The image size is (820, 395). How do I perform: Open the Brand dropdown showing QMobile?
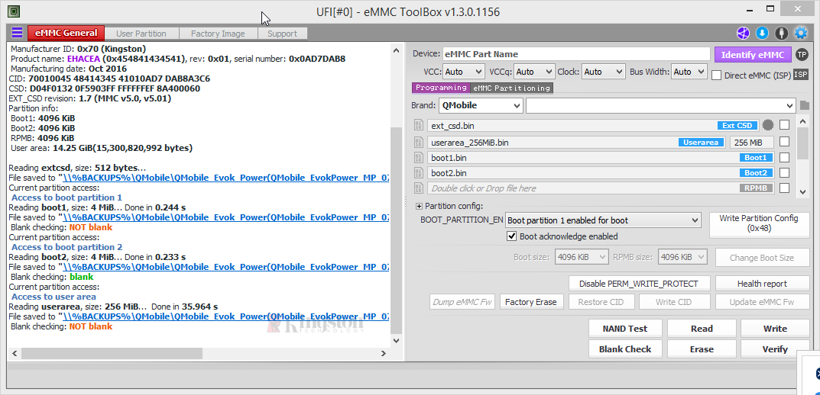481,105
